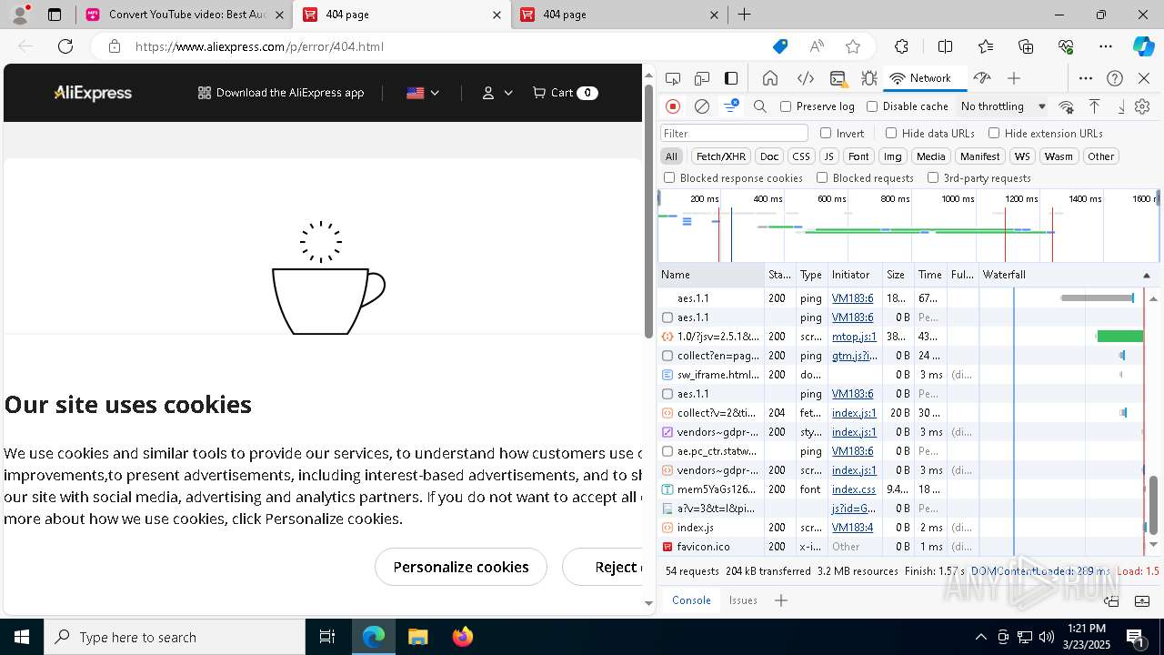The height and width of the screenshot is (655, 1164).
Task: Select the Img request type filter
Action: 893,156
